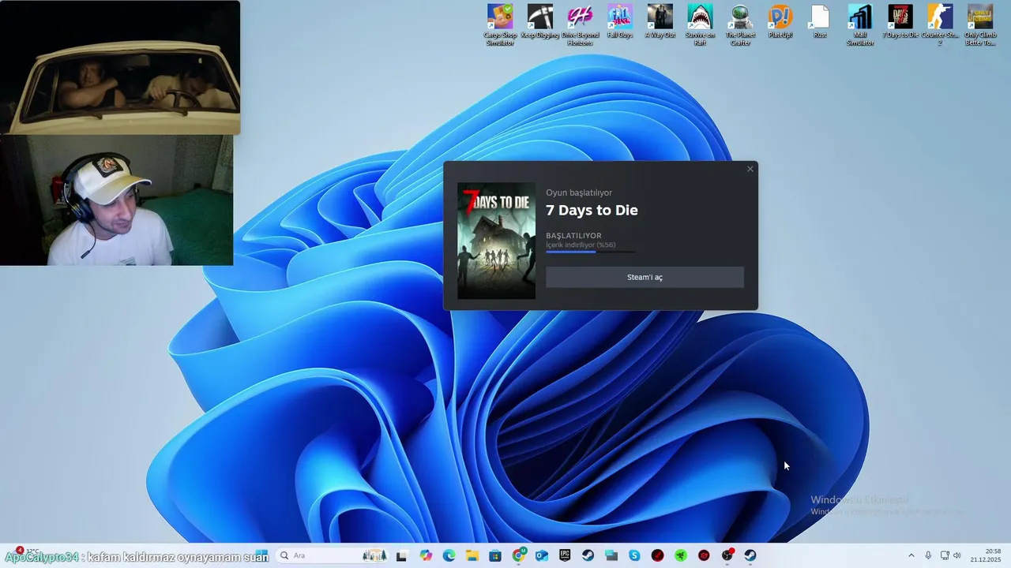Open Task View from the taskbar
Image resolution: width=1011 pixels, height=568 pixels.
coord(402,555)
